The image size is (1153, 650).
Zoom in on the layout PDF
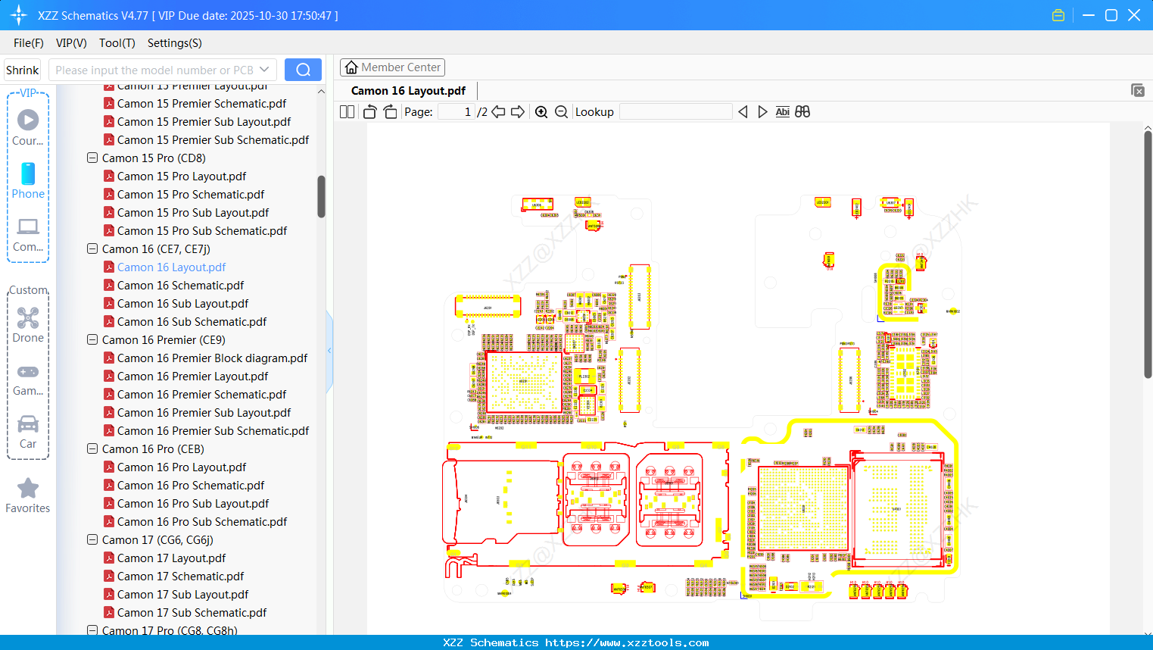tap(541, 112)
